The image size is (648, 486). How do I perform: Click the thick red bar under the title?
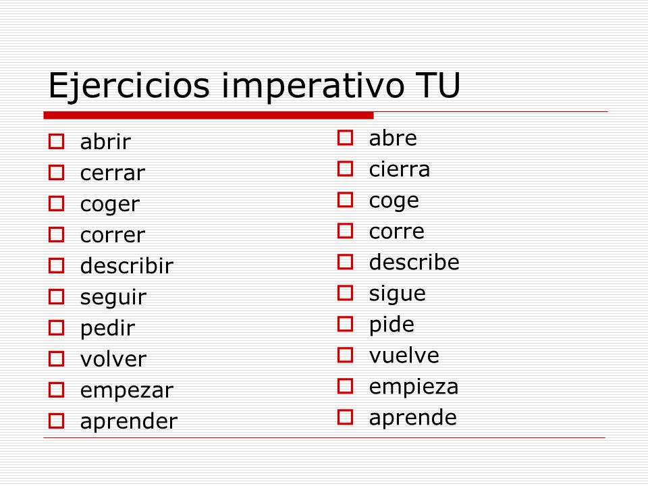point(209,115)
